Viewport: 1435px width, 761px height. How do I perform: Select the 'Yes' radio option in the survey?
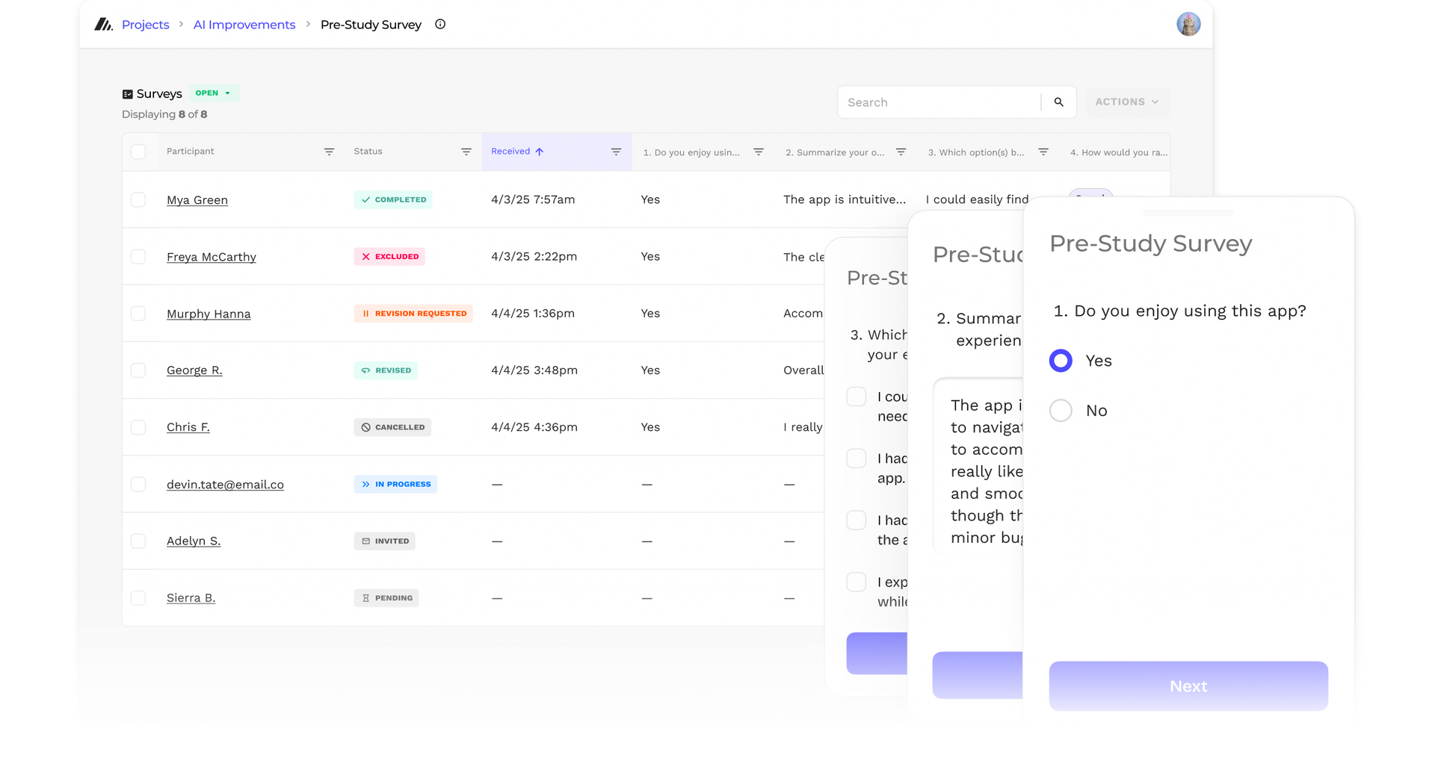1061,360
